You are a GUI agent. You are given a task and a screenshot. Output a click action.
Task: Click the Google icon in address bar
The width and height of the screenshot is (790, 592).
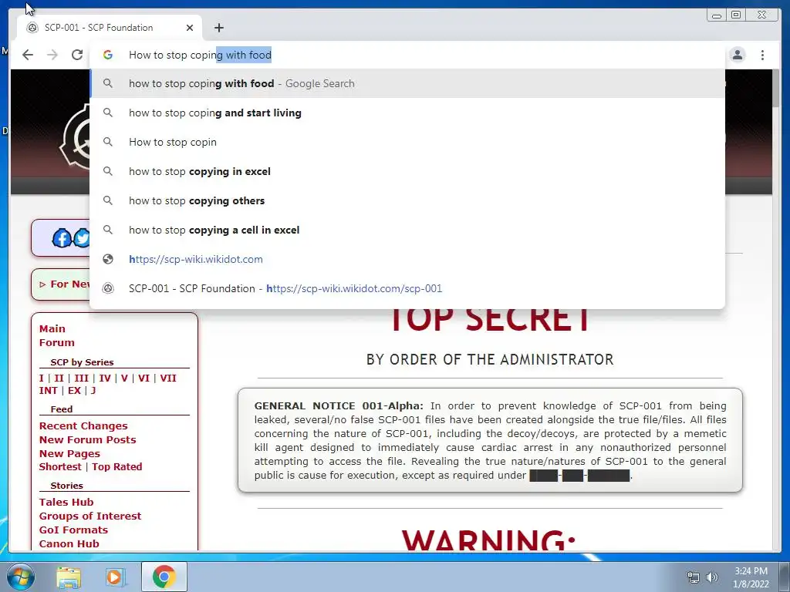(x=108, y=55)
